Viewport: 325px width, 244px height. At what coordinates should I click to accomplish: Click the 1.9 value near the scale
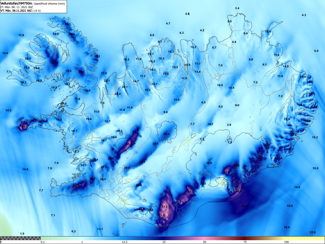pos(22,234)
